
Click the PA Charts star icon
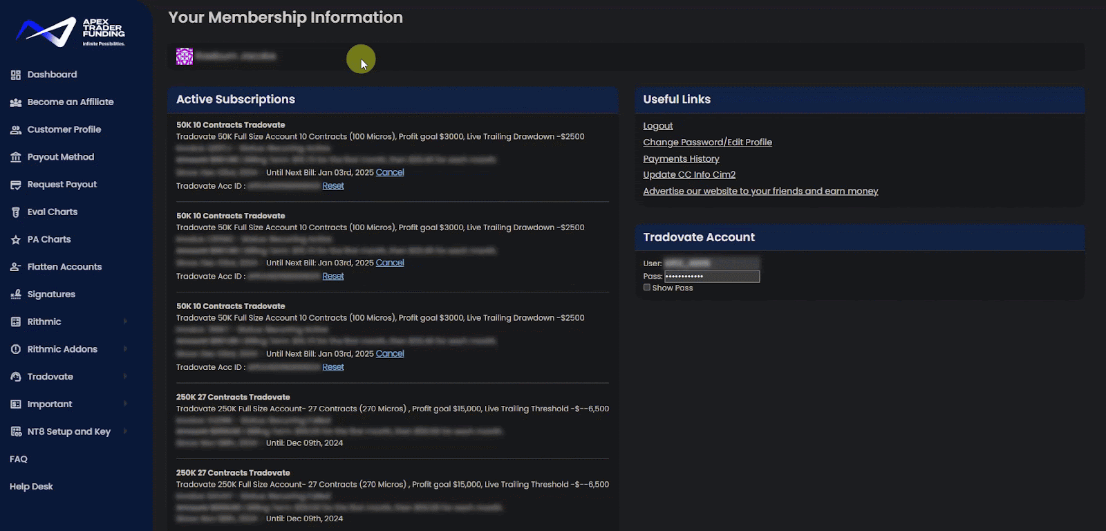[x=16, y=239]
